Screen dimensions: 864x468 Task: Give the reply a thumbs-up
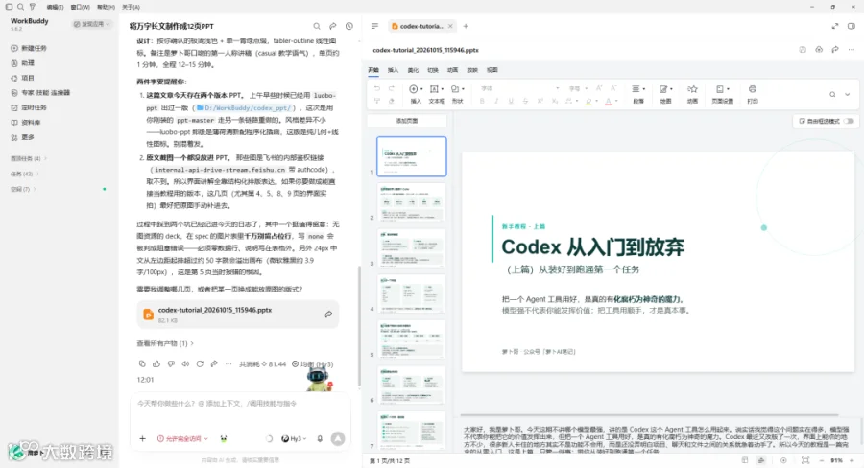156,363
